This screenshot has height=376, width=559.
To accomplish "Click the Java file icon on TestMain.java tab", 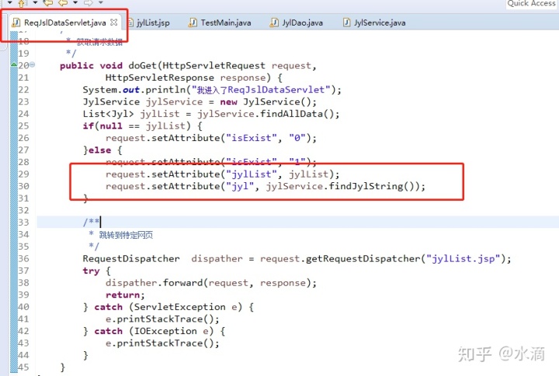I will (193, 22).
